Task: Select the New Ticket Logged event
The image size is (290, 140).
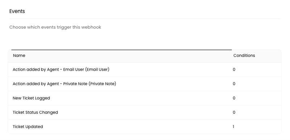Action: pyautogui.click(x=145, y=98)
